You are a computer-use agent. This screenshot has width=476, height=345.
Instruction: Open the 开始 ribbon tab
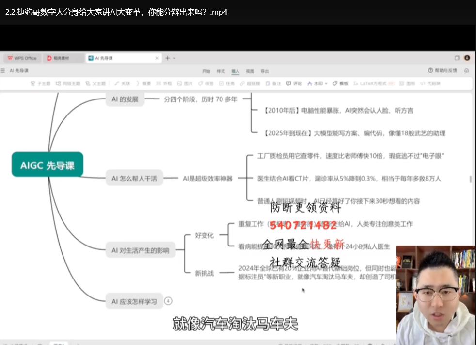point(206,71)
